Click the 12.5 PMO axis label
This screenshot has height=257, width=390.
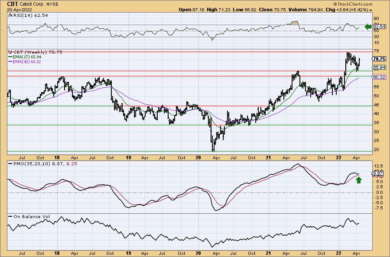point(378,166)
